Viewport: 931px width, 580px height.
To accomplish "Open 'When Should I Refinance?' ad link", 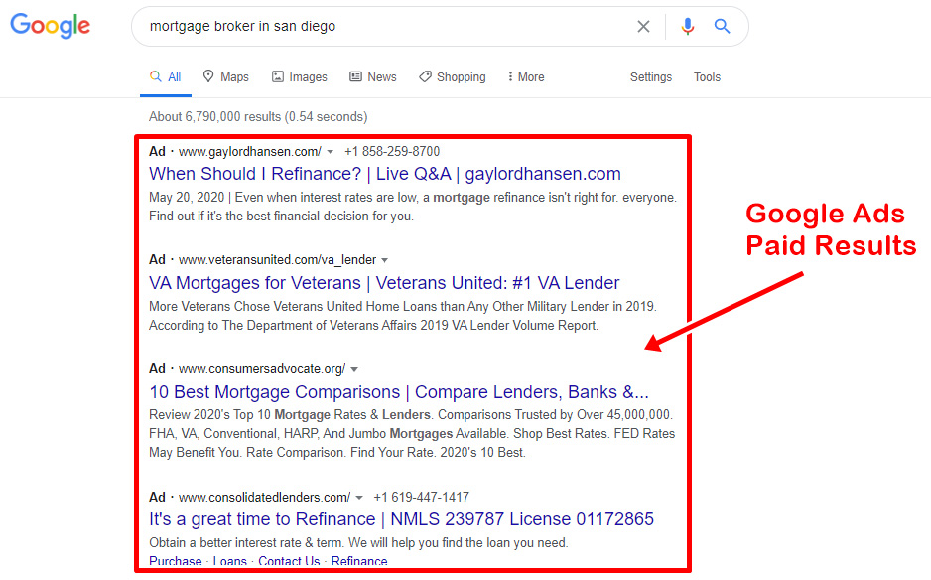I will click(x=385, y=174).
